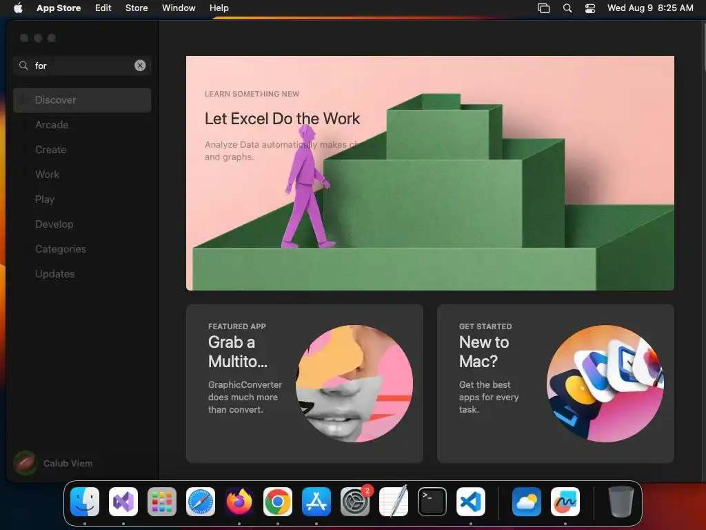
Task: Open Safari from the Dock
Action: (201, 502)
